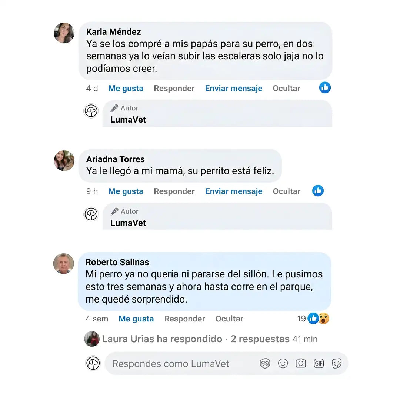
Task: Open Roberto Salinas's profile picture
Action: (64, 264)
